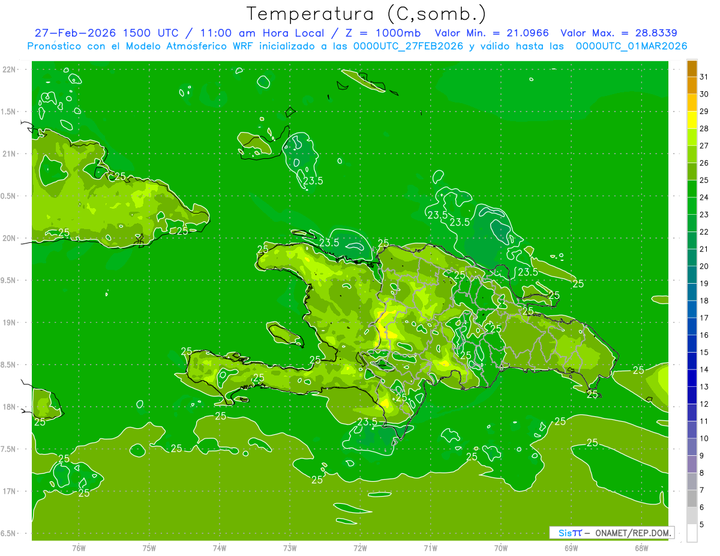Select the "9.5N" latitude label
The image size is (720, 556).
pos(9,280)
